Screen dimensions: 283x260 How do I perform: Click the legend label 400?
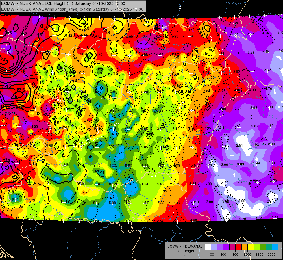223,255
